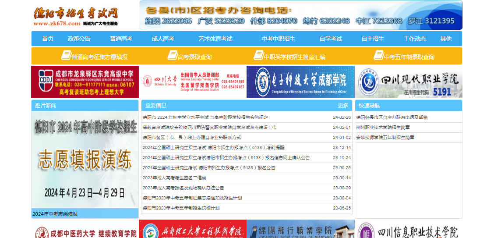Screen dimensions: 487x238
Task: Open the 成都中医药大学 继续教育学院 banner
Action: point(85,229)
